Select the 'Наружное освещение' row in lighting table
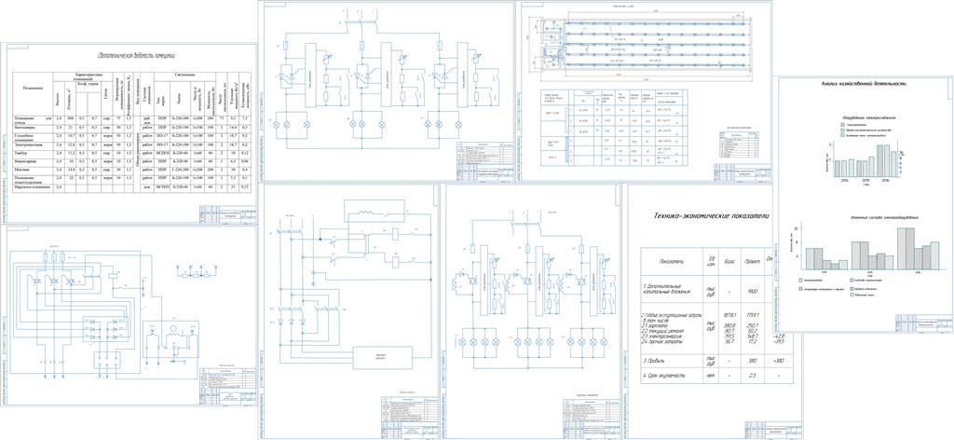The image size is (954, 440). pos(132,186)
